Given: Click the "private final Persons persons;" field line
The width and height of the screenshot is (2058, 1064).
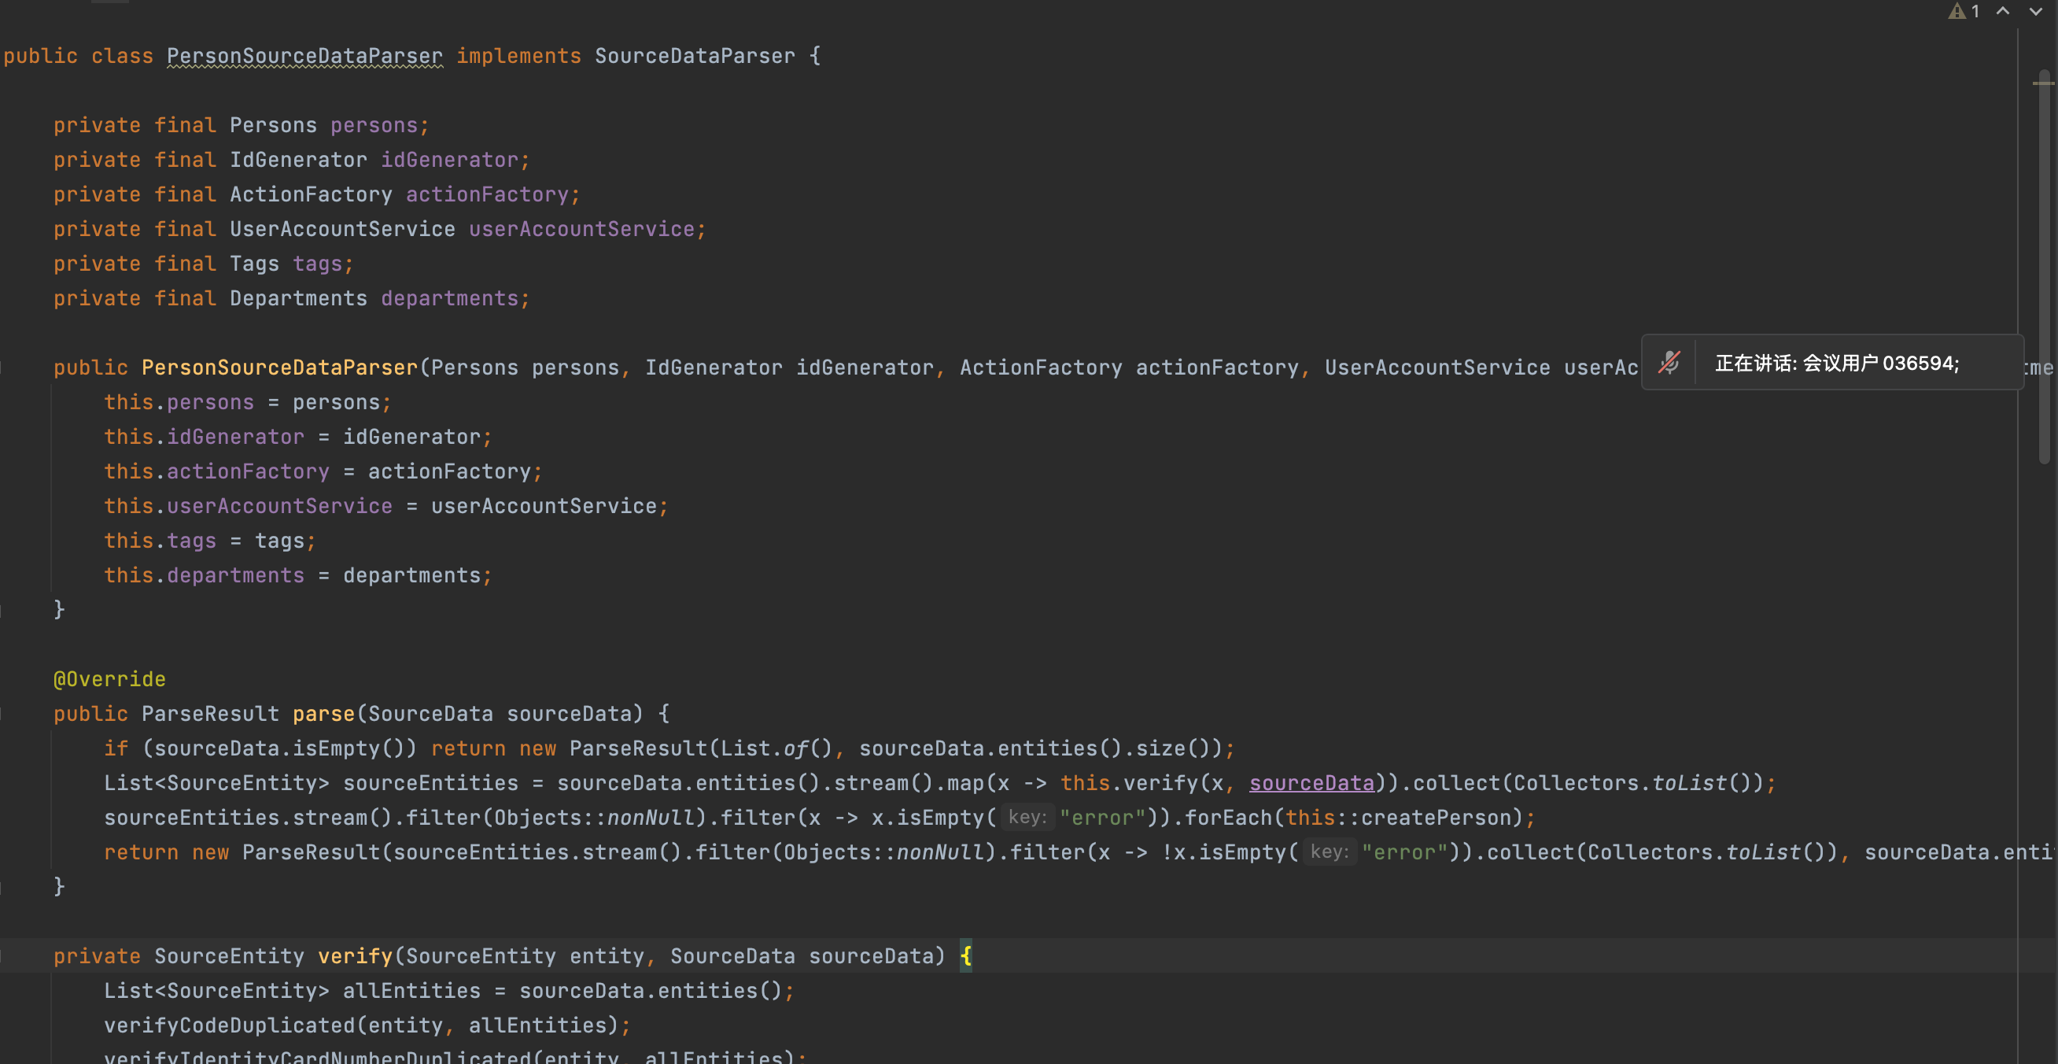Looking at the screenshot, I should click(242, 125).
